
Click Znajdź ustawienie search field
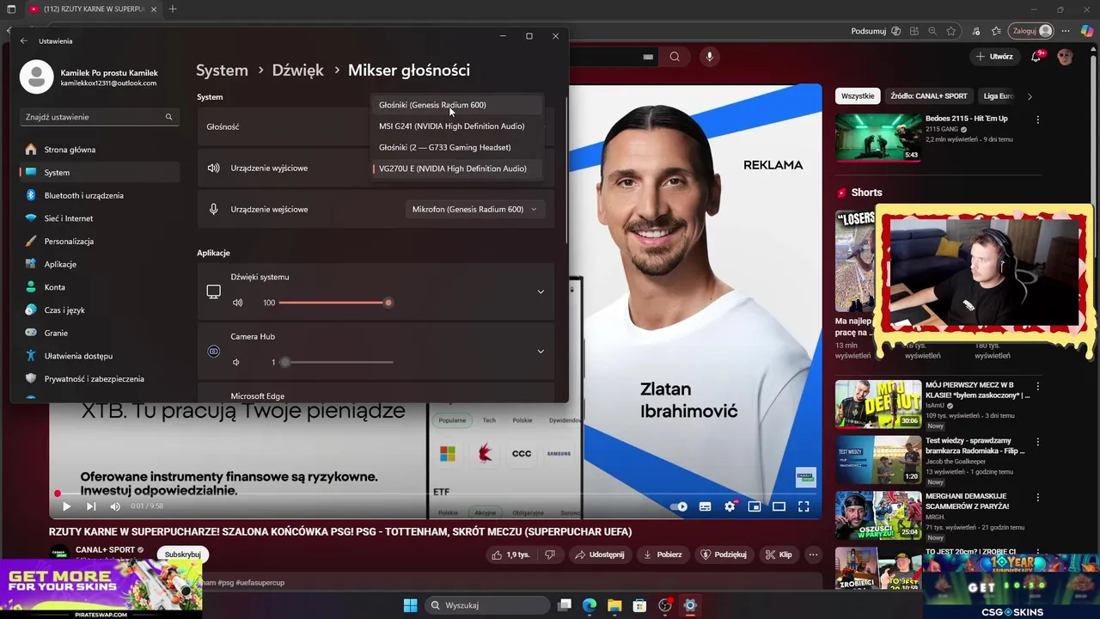(99, 117)
